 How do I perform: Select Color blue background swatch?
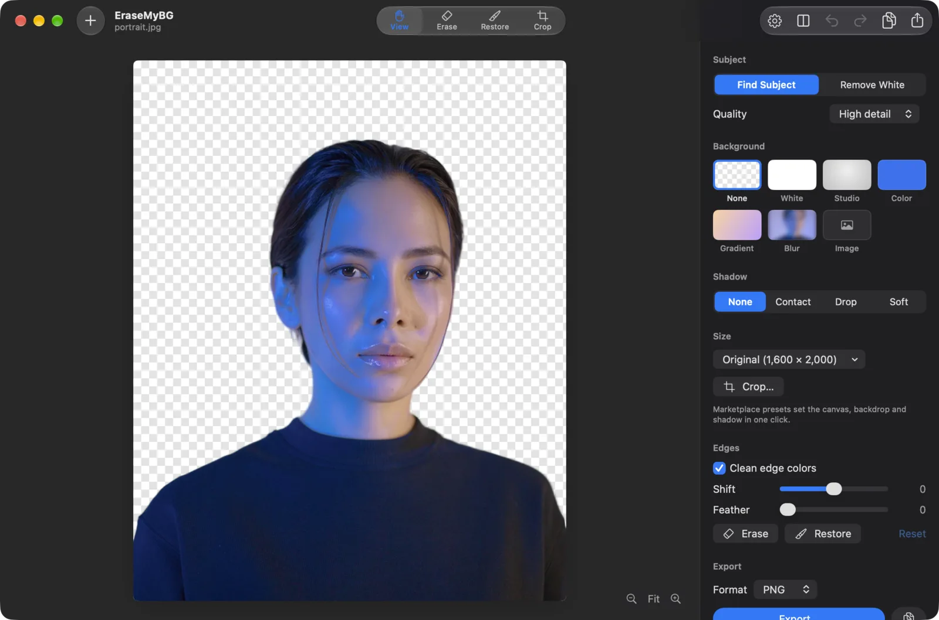point(901,175)
